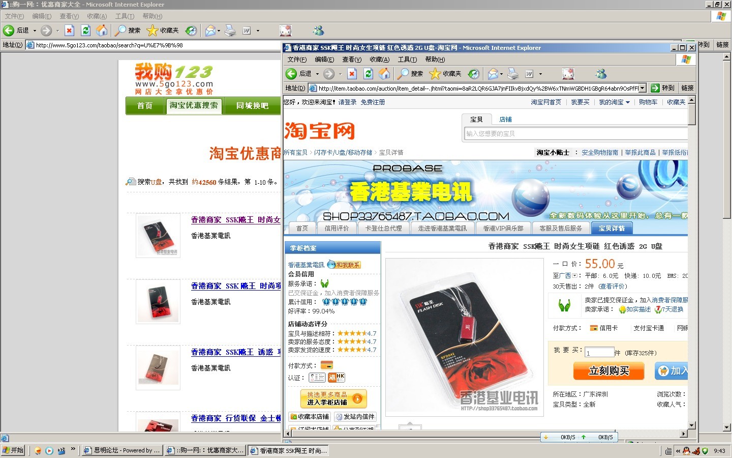Open Back dropdown arrow in background window
This screenshot has width=732, height=458.
coord(35,31)
